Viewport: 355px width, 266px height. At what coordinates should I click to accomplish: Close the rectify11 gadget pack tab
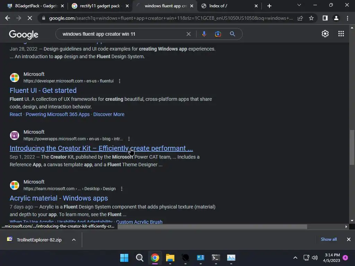point(127,6)
